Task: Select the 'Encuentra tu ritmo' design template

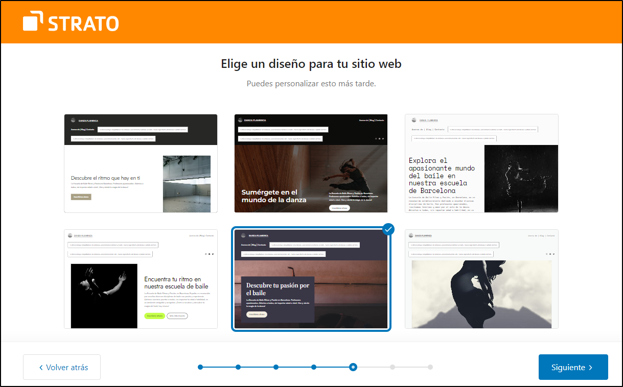Action: [x=141, y=279]
